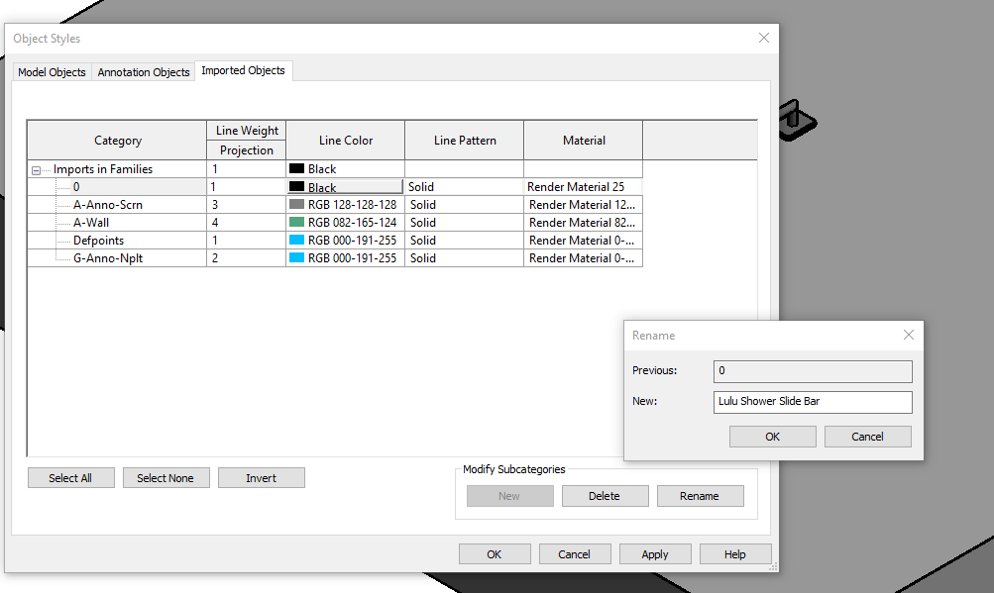Screen dimensions: 994x593
Task: Click the Invert selection button
Action: 262,478
